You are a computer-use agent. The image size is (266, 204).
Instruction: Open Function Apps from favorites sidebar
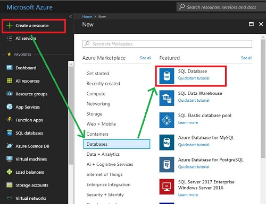pos(24,120)
